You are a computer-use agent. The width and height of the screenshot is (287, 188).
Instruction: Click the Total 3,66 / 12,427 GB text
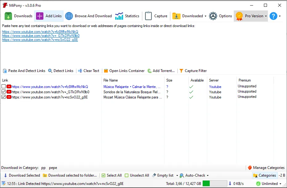[184, 184]
